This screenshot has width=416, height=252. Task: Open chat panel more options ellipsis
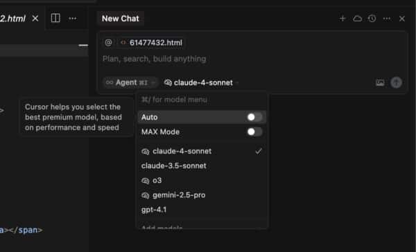[387, 19]
